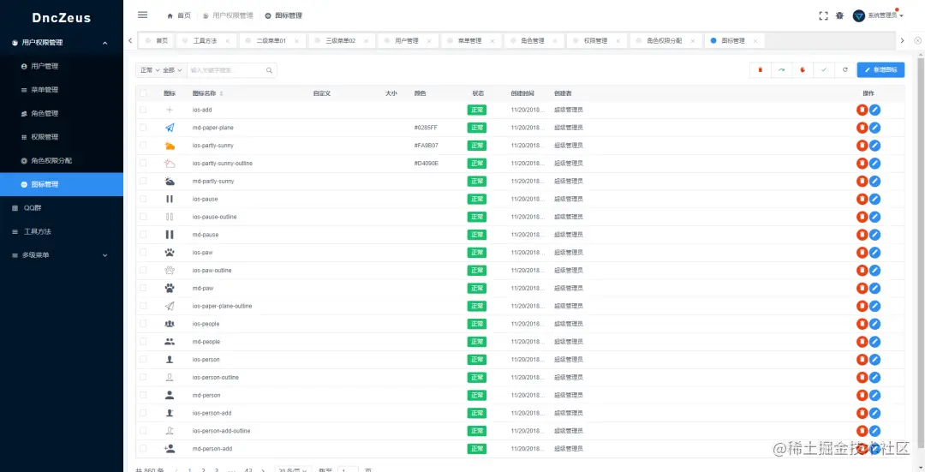Edit the ios-person-outline row

tap(874, 378)
